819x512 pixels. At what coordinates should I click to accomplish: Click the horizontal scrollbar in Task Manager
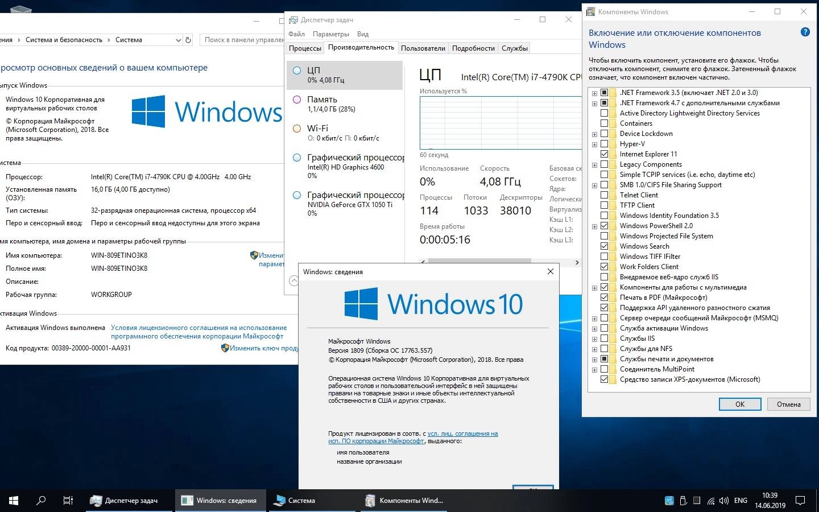[479, 262]
